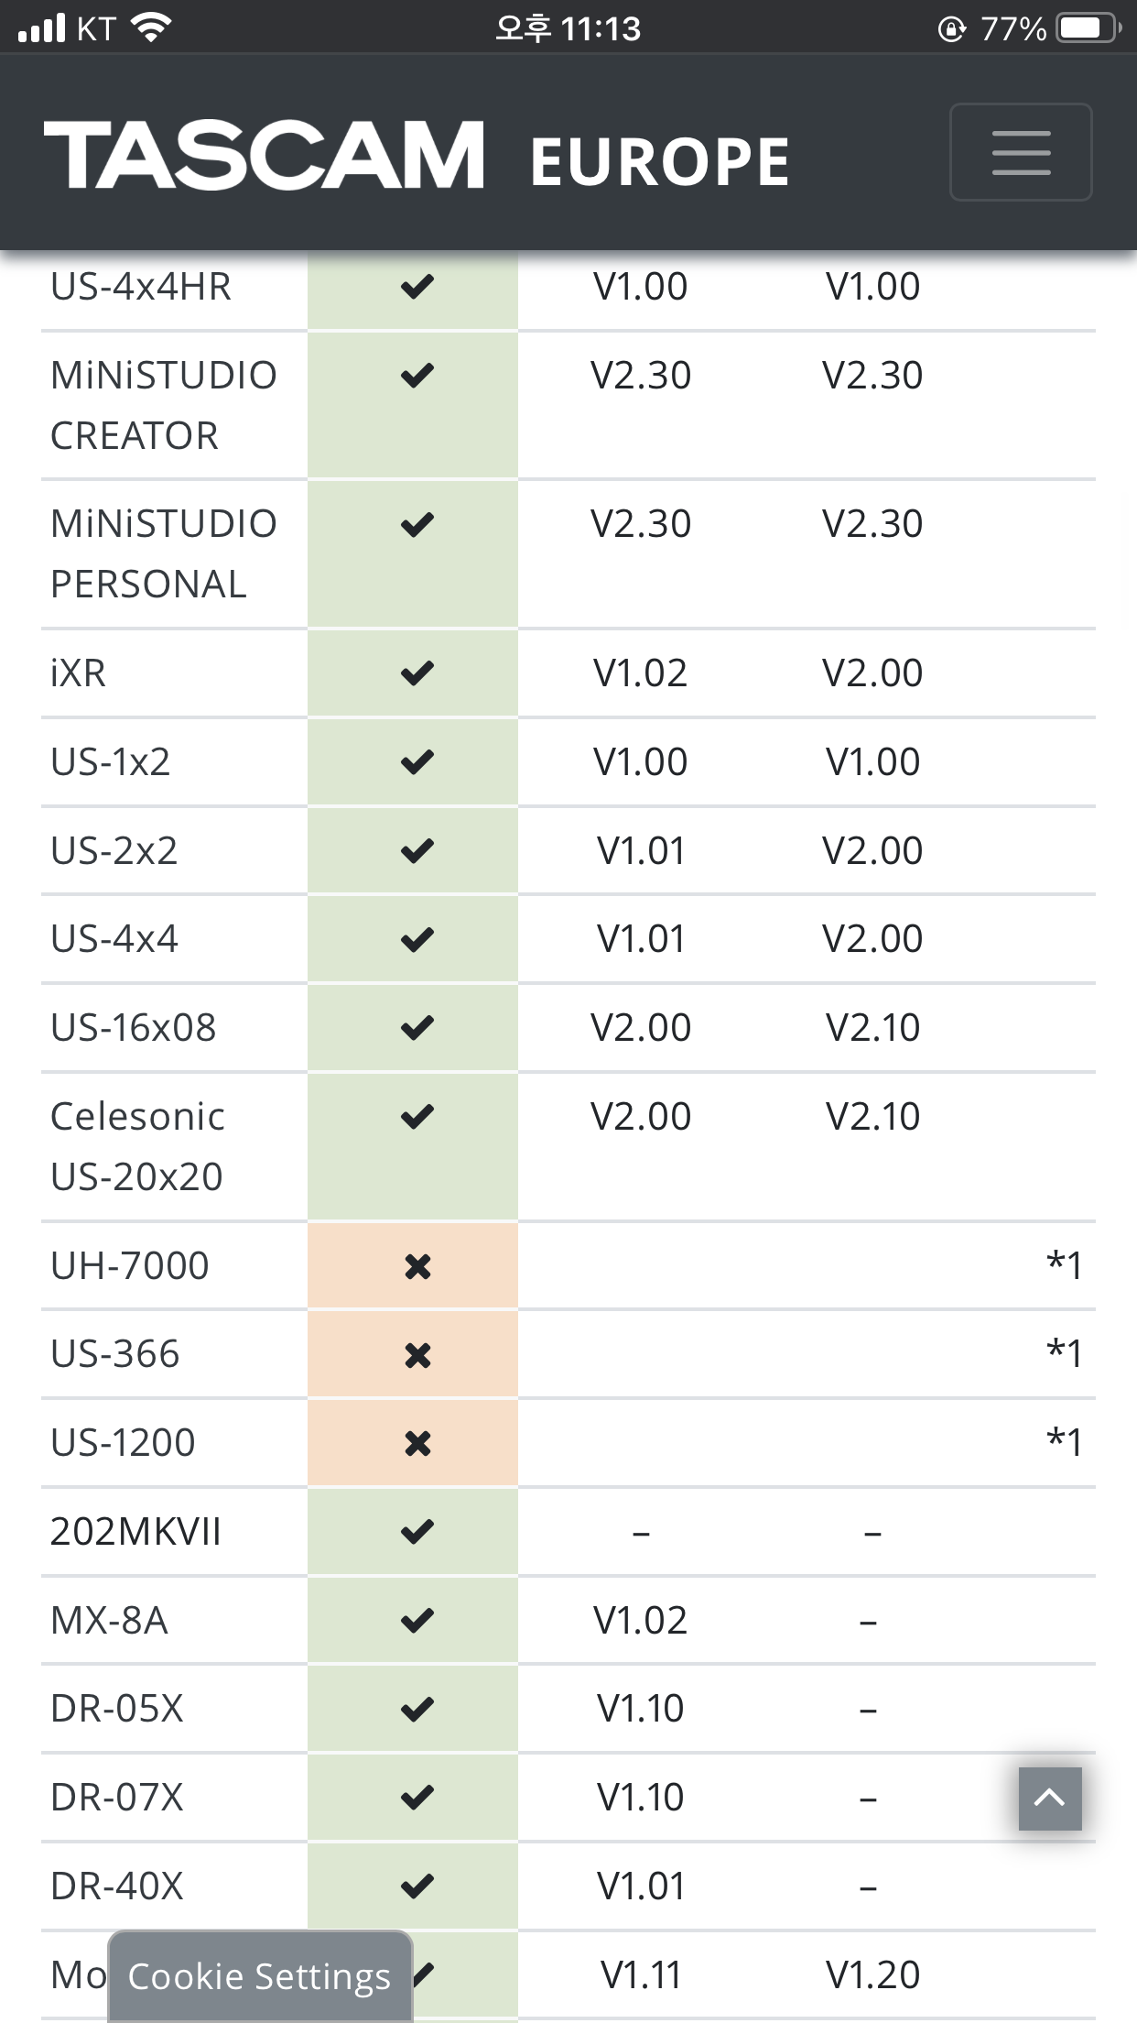Click the checkmark in the iXR row

pyautogui.click(x=417, y=673)
